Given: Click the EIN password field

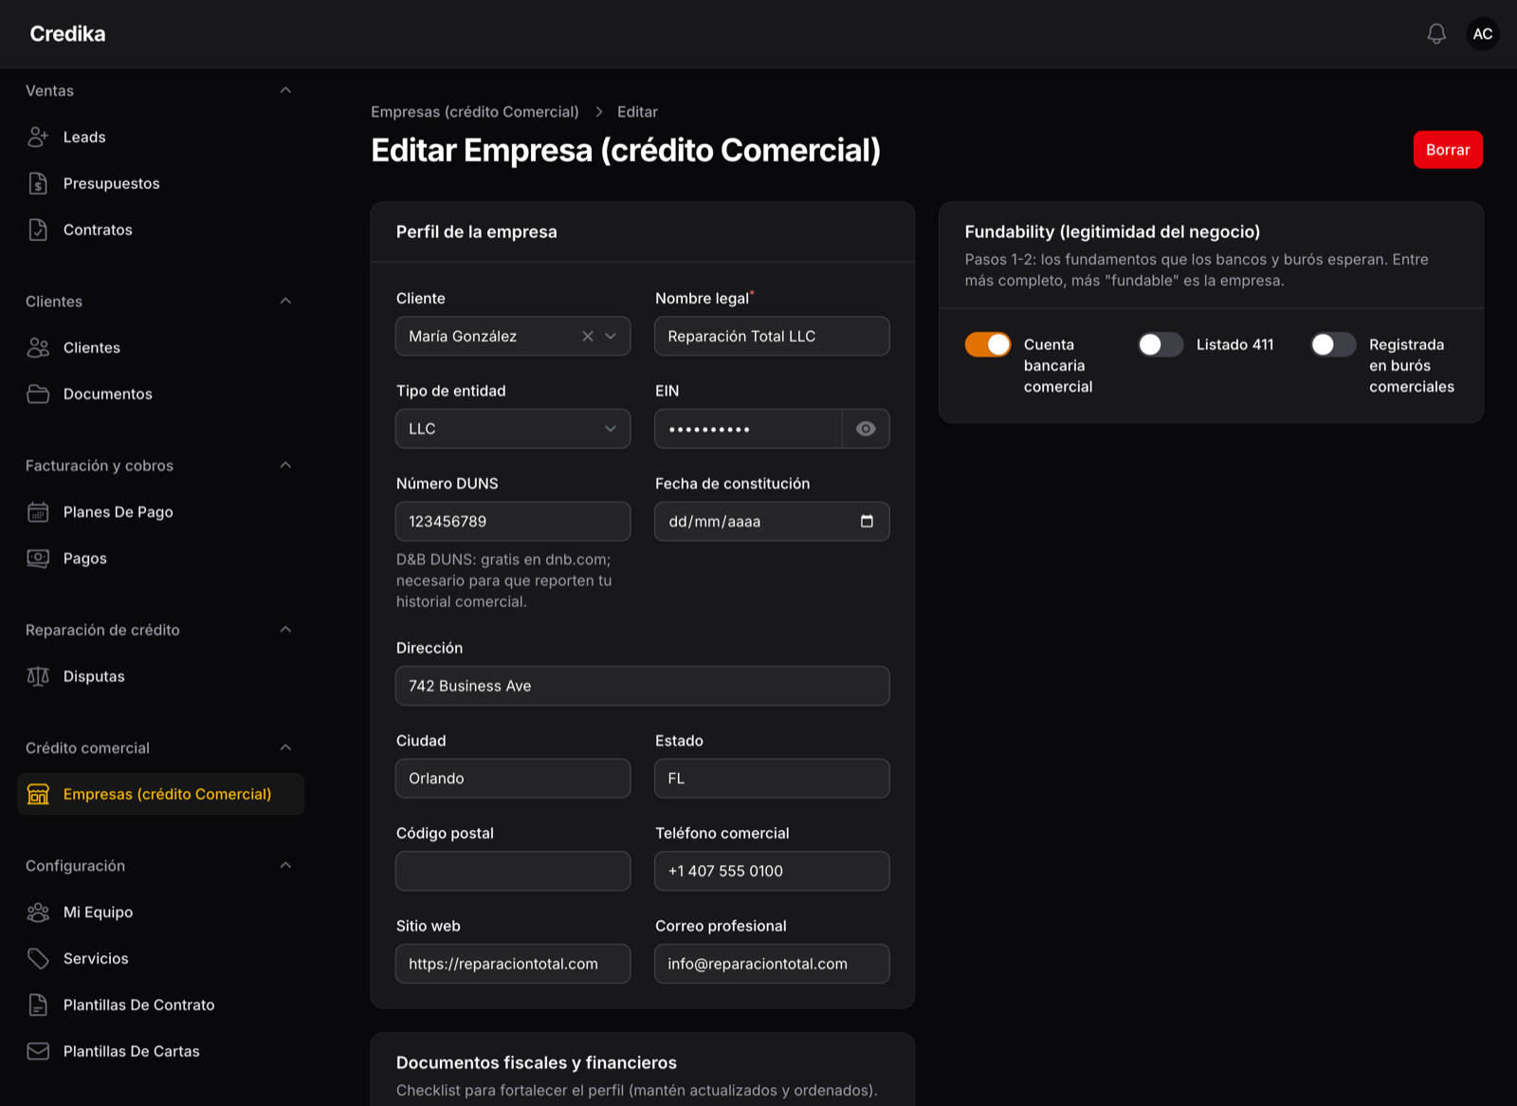Looking at the screenshot, I should (748, 429).
